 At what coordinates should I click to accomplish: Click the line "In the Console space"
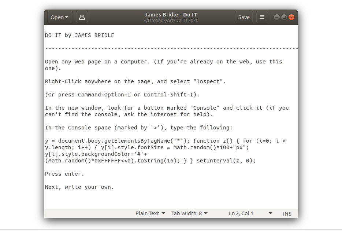pyautogui.click(x=139, y=128)
